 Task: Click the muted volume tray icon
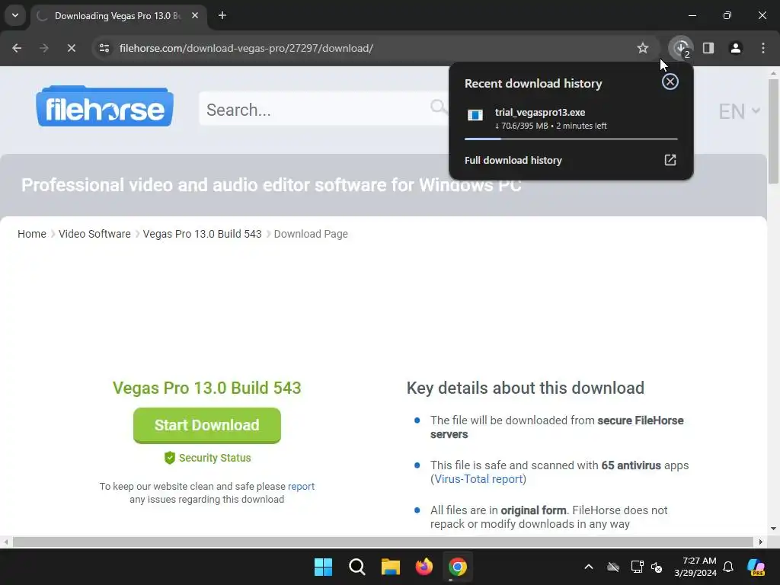(657, 567)
